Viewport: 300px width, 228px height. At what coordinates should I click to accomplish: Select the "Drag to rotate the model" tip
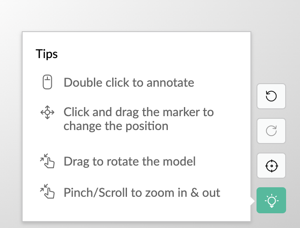coord(130,162)
